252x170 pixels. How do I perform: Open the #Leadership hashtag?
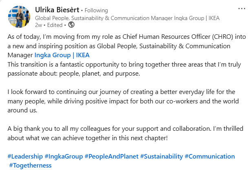(x=25, y=157)
